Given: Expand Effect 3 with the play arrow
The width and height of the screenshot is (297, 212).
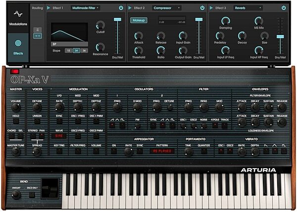Looking at the screenshot, I should [211, 8].
